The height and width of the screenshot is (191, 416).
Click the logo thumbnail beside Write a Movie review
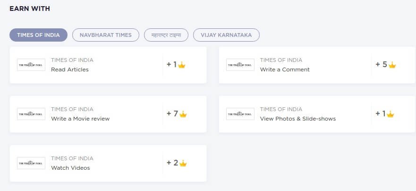31,114
